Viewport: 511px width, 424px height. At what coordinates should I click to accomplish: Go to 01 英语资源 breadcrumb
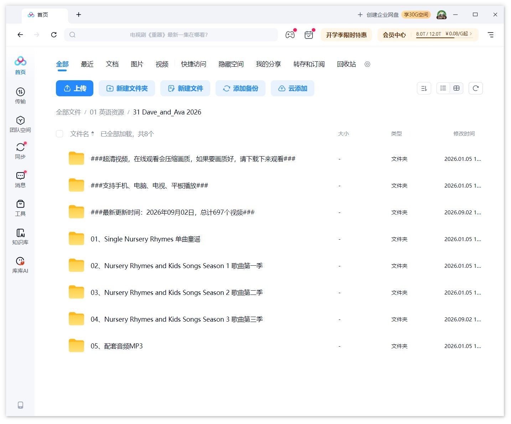coord(107,112)
